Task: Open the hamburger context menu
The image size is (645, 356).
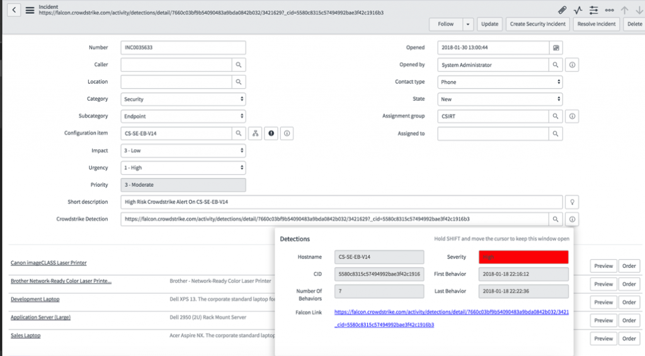Action: [x=30, y=10]
